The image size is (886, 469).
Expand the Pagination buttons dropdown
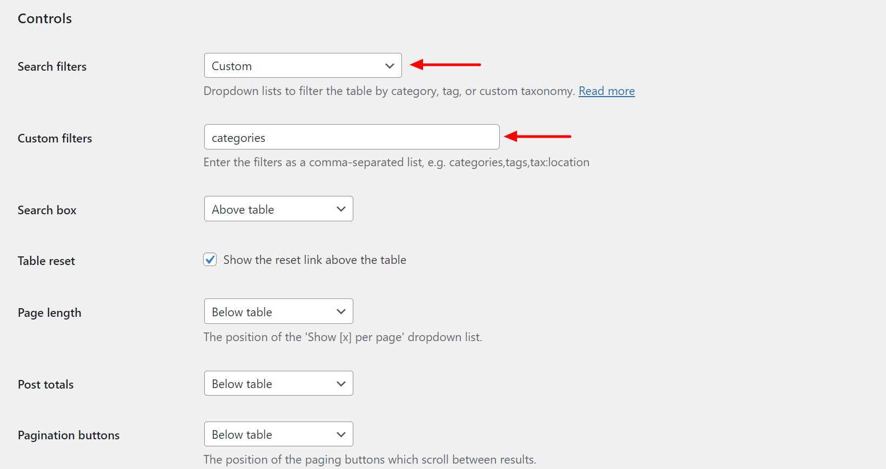coord(278,434)
